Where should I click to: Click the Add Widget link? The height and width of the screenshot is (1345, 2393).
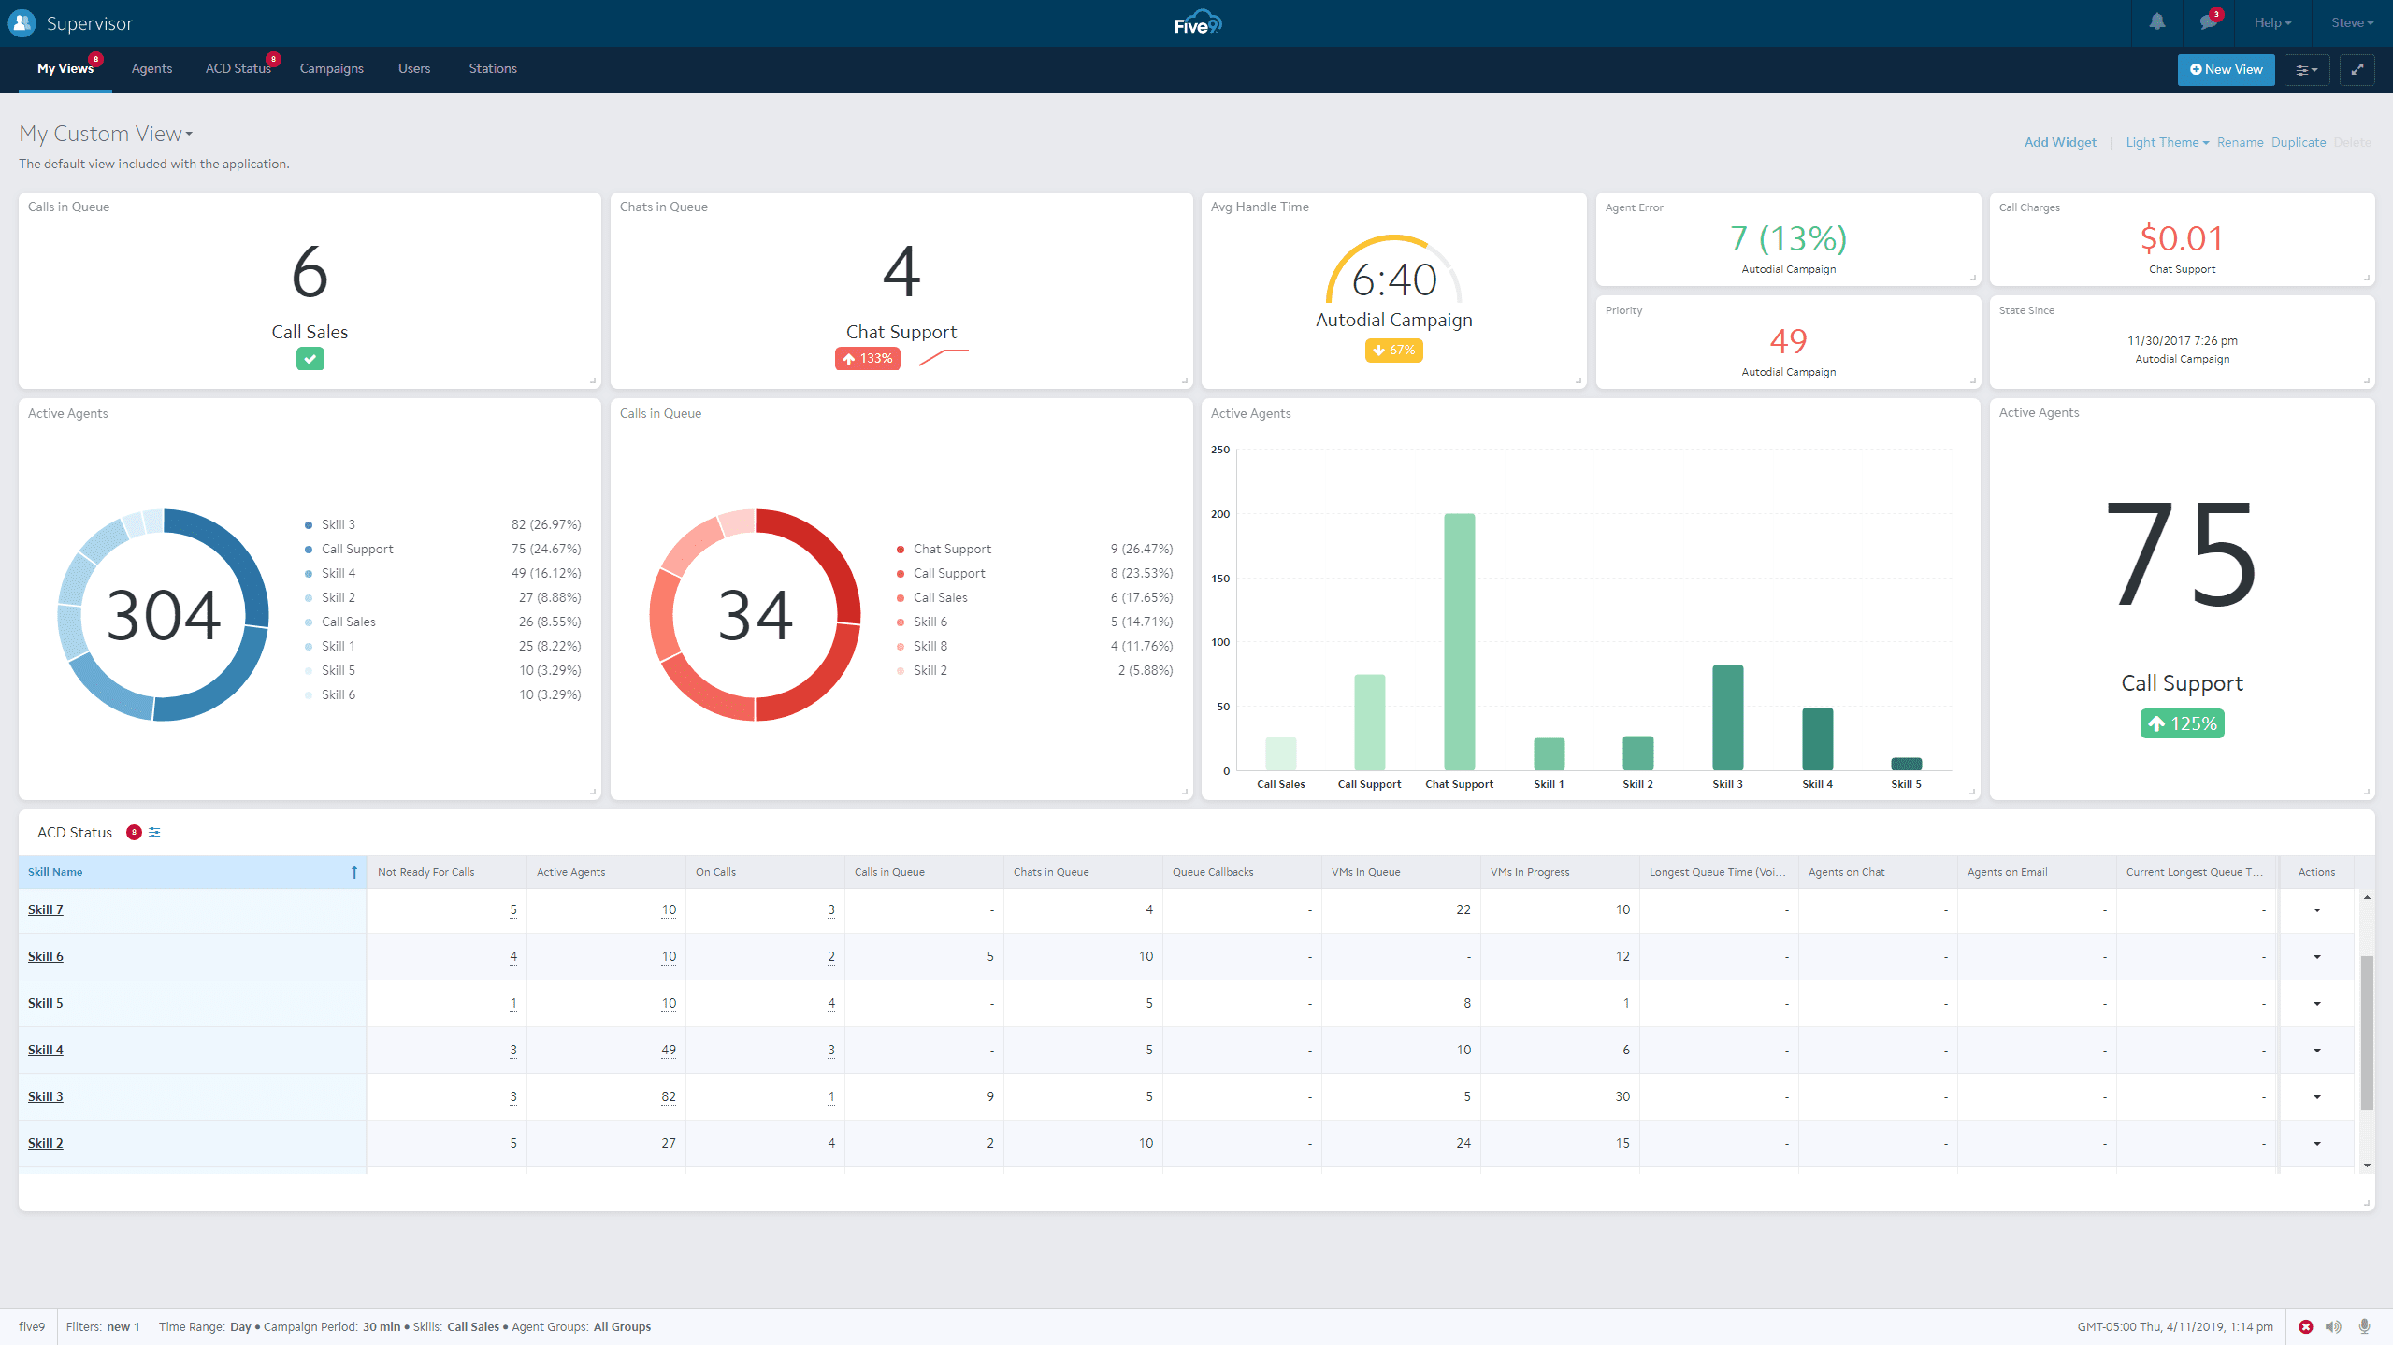[x=2060, y=142]
